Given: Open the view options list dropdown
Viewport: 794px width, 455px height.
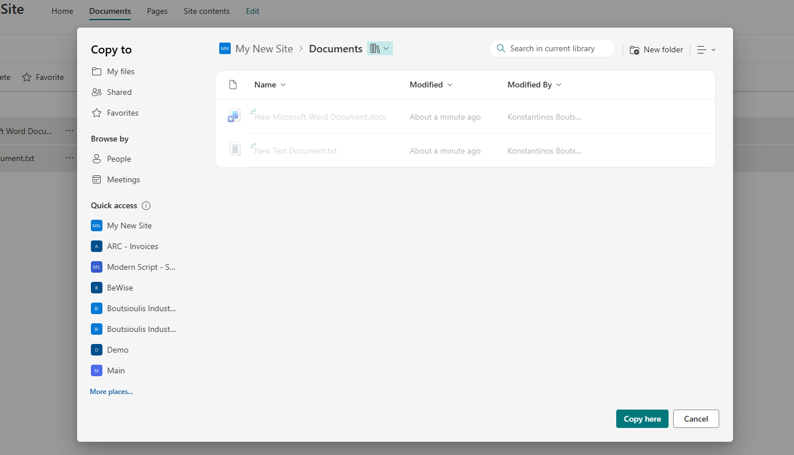Looking at the screenshot, I should (706, 50).
